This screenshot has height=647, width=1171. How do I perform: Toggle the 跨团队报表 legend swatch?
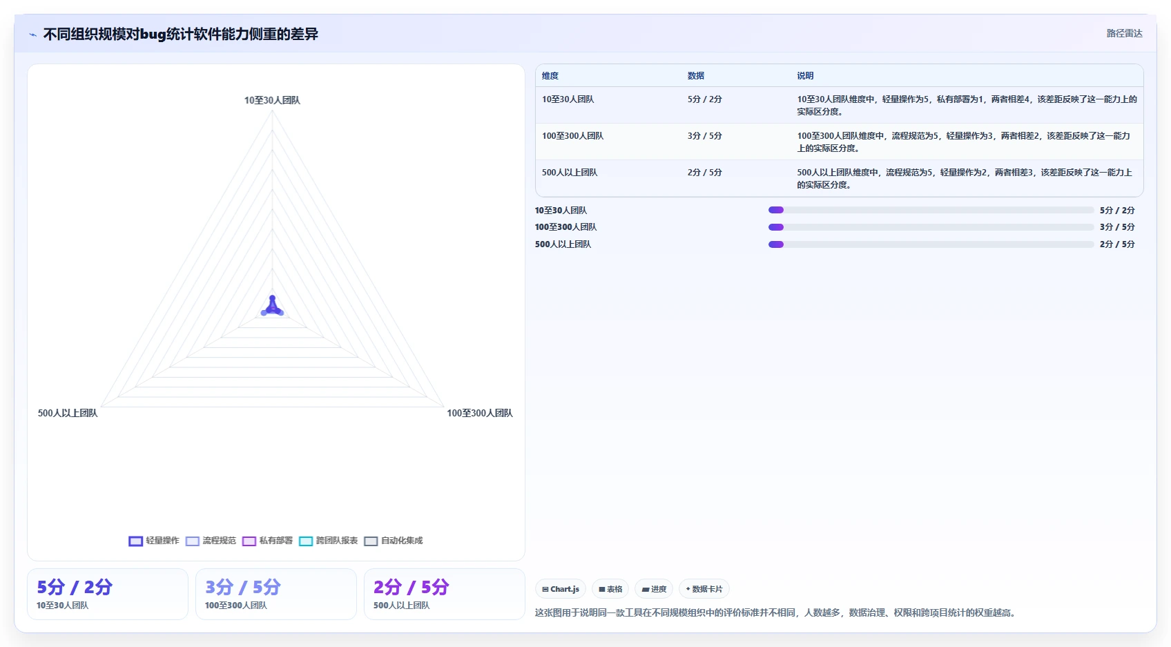tap(306, 541)
